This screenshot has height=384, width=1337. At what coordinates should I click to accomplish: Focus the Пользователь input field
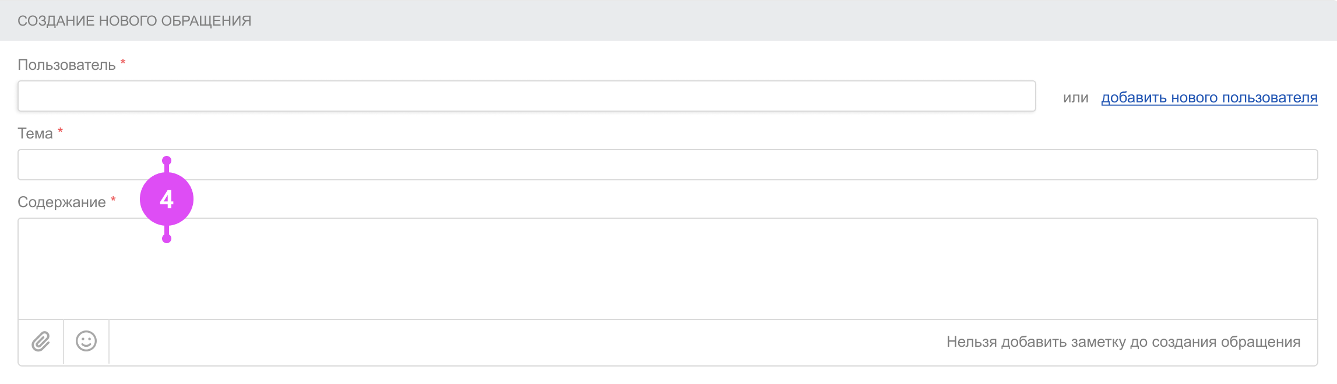526,96
